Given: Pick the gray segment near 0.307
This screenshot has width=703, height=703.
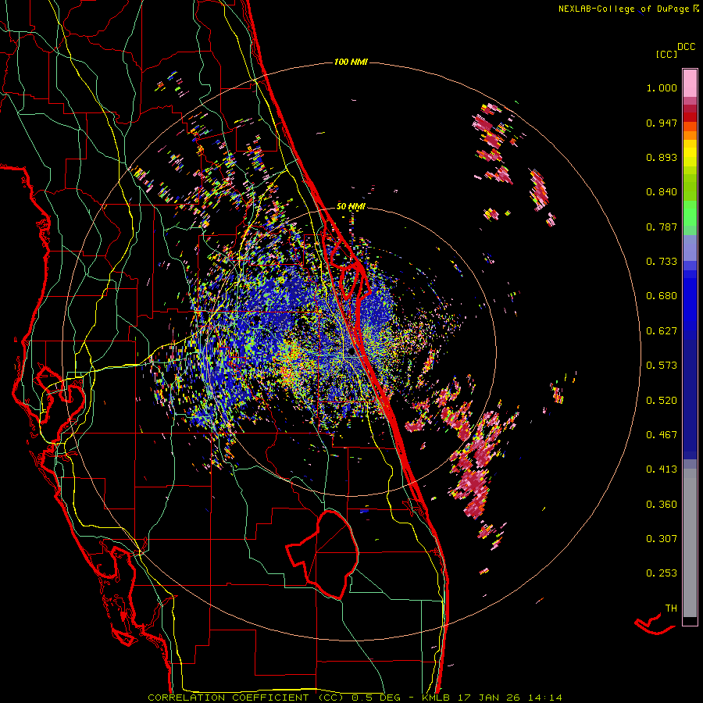Looking at the screenshot, I should 690,543.
